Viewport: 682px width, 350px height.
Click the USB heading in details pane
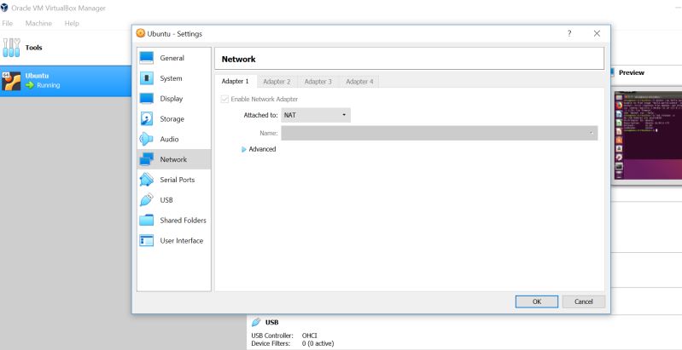(271, 322)
